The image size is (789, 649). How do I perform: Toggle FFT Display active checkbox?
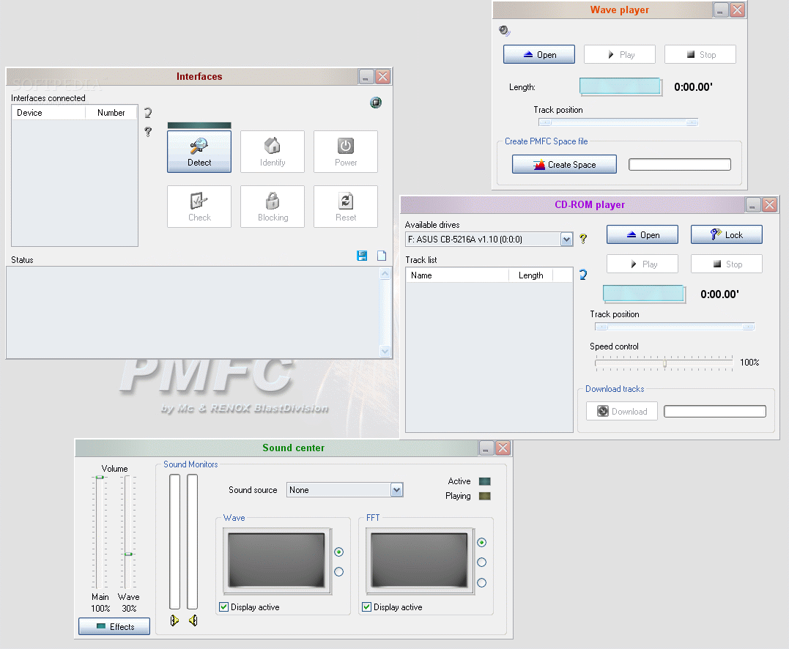[367, 607]
